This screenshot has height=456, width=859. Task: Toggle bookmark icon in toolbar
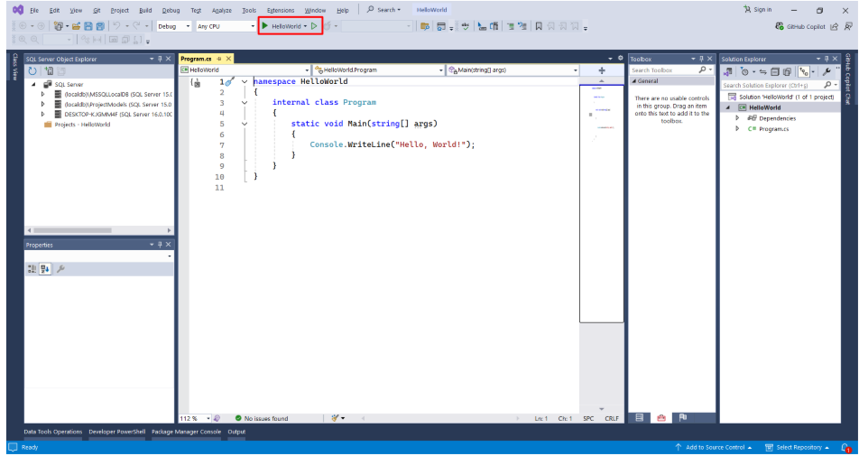coord(539,26)
